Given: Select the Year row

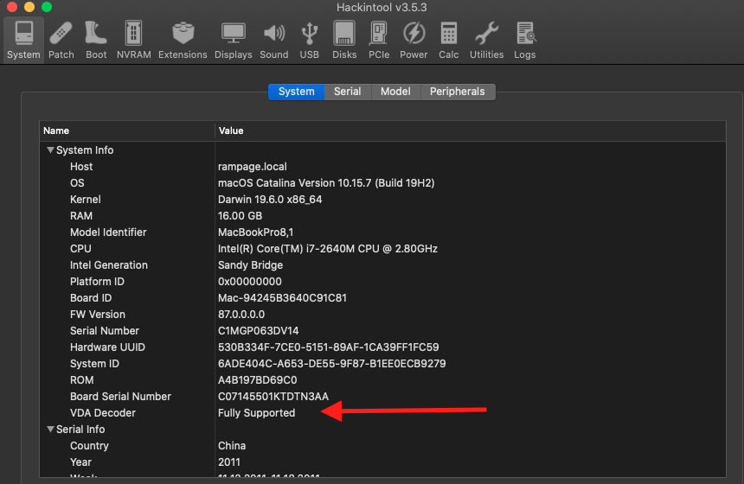Looking at the screenshot, I should (382, 462).
